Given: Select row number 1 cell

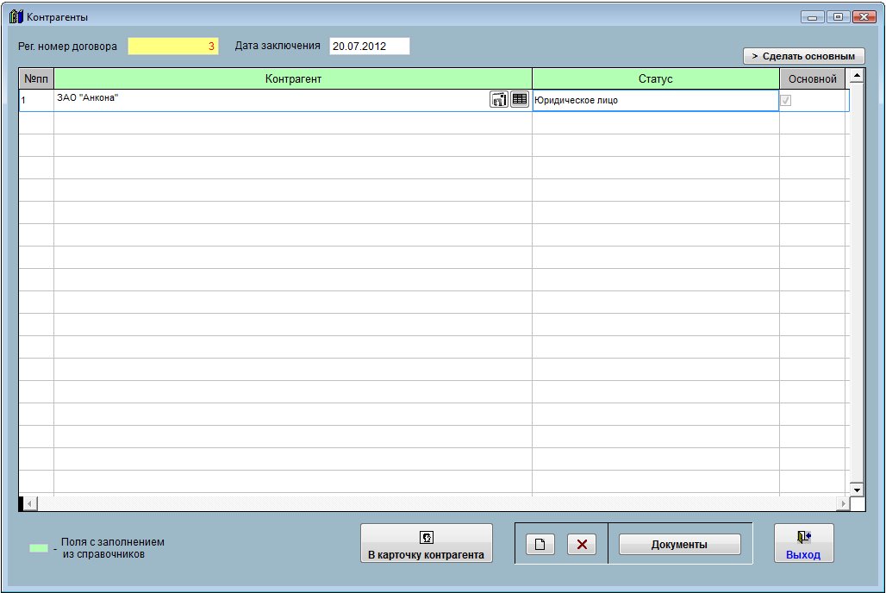Looking at the screenshot, I should click(36, 100).
